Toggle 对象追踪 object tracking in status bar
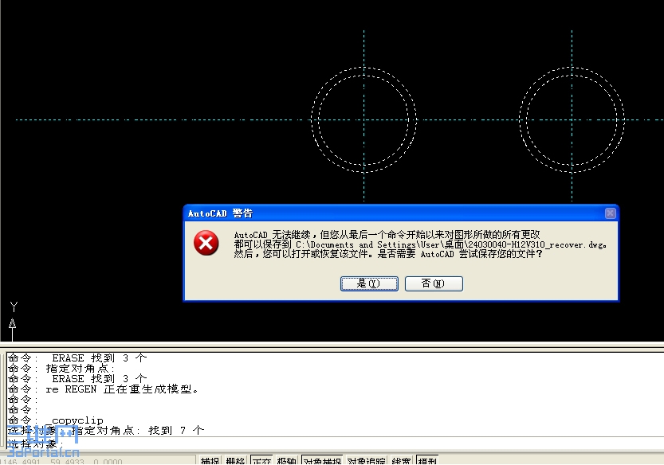 [367, 461]
